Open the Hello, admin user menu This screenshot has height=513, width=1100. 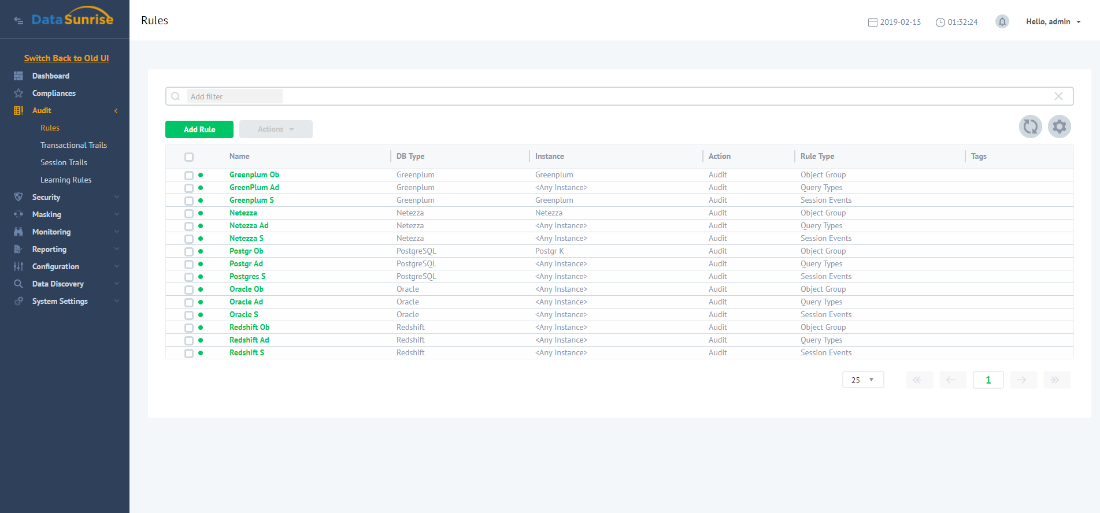[x=1053, y=22]
